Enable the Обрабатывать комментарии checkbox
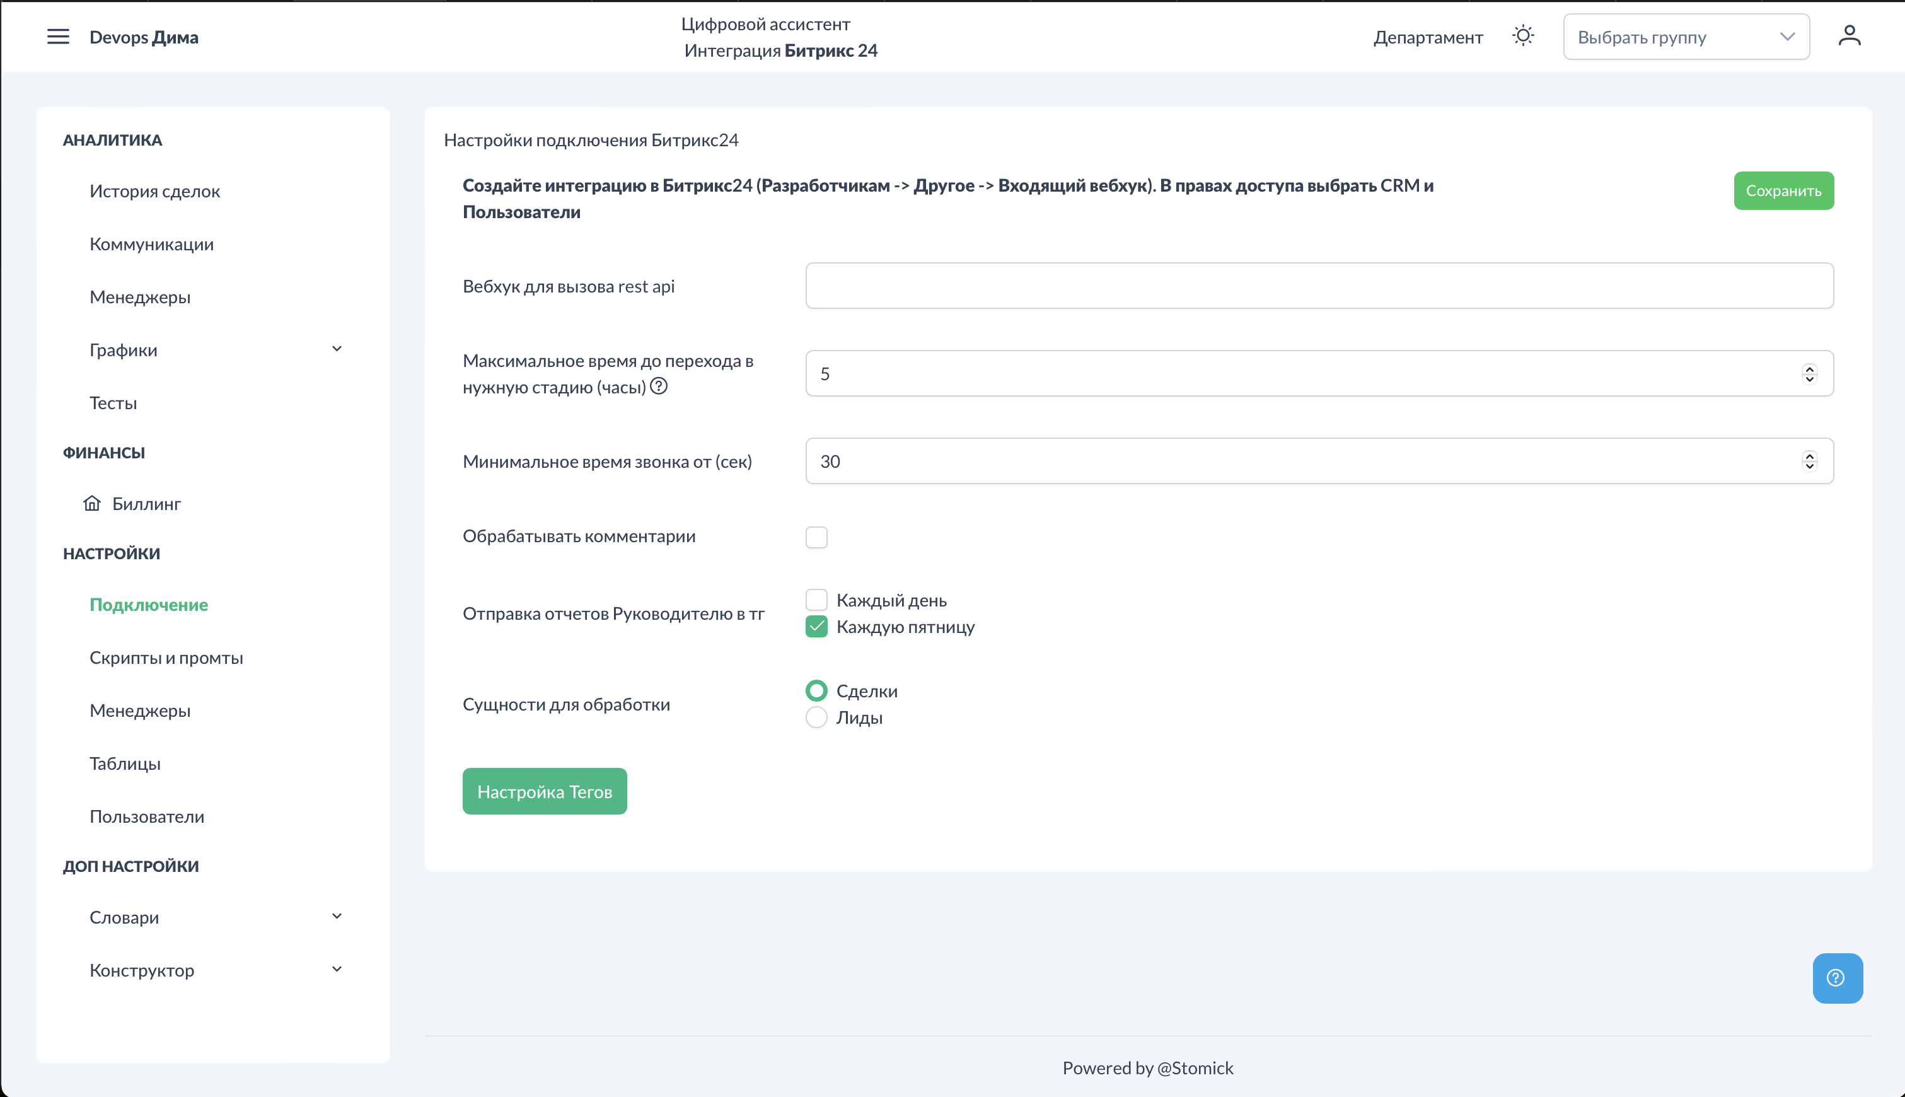 click(816, 537)
